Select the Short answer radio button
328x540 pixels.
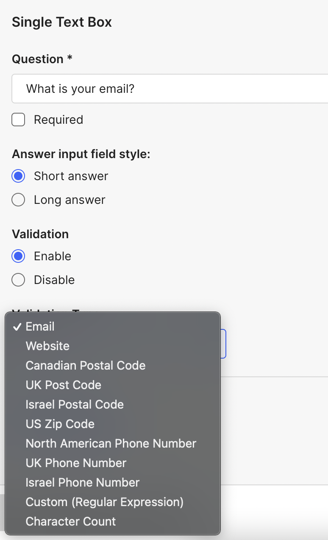(18, 176)
